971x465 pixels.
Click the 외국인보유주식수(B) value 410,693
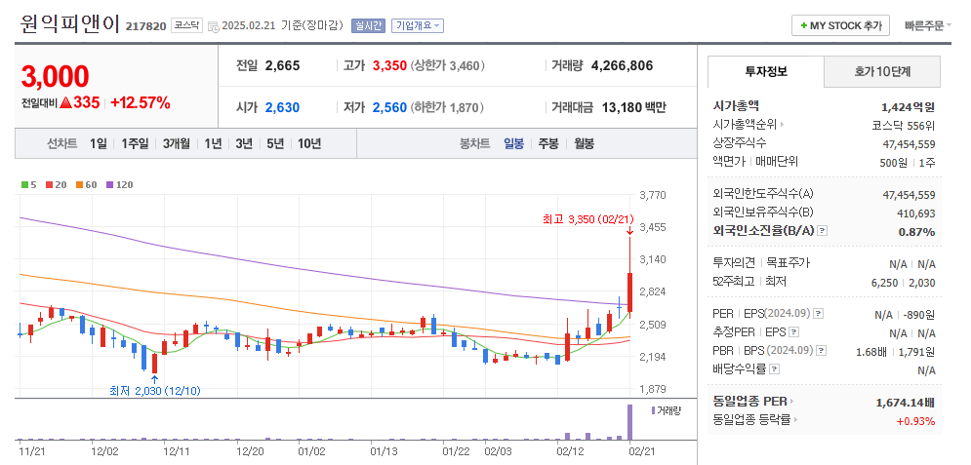pyautogui.click(x=916, y=213)
